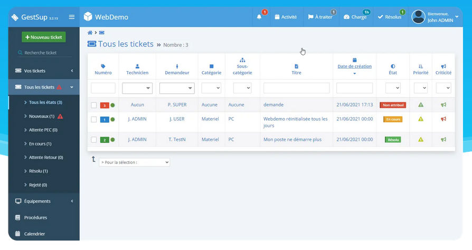472x250 pixels.
Task: Open Tous les états (3) filter link
Action: 45,102
